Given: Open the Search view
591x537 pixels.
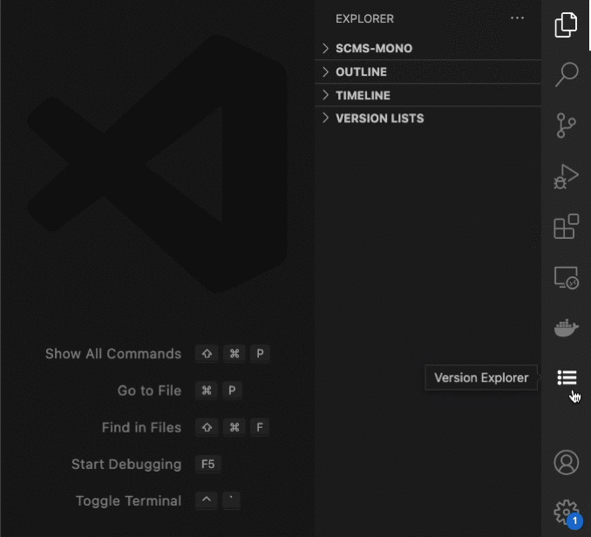Looking at the screenshot, I should [566, 75].
